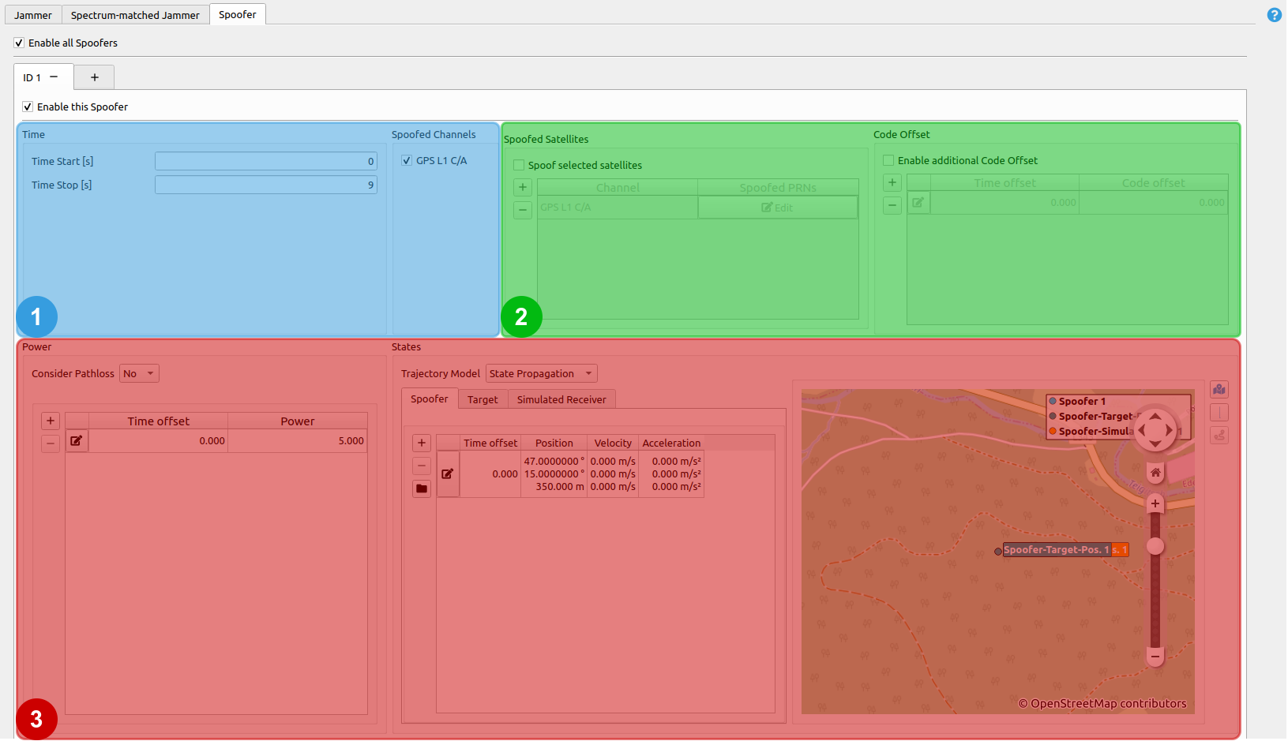The width and height of the screenshot is (1288, 741).
Task: Toggle the Enable all Spoofers checkbox
Action: tap(19, 43)
